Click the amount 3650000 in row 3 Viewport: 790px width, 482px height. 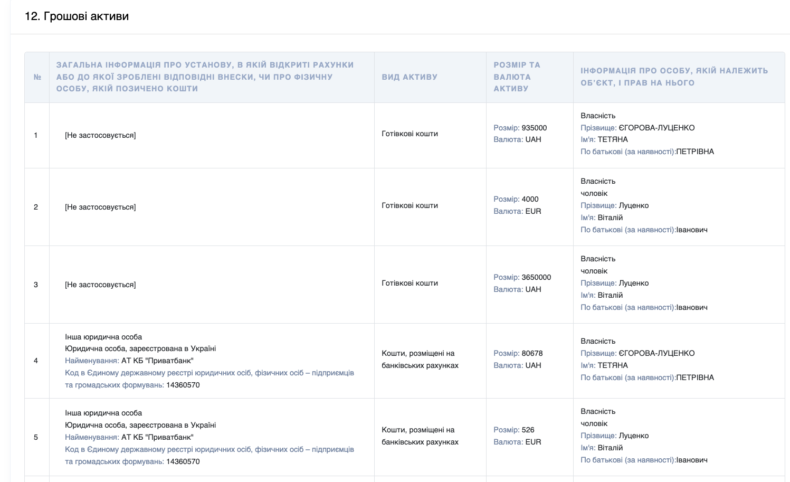[x=536, y=277]
